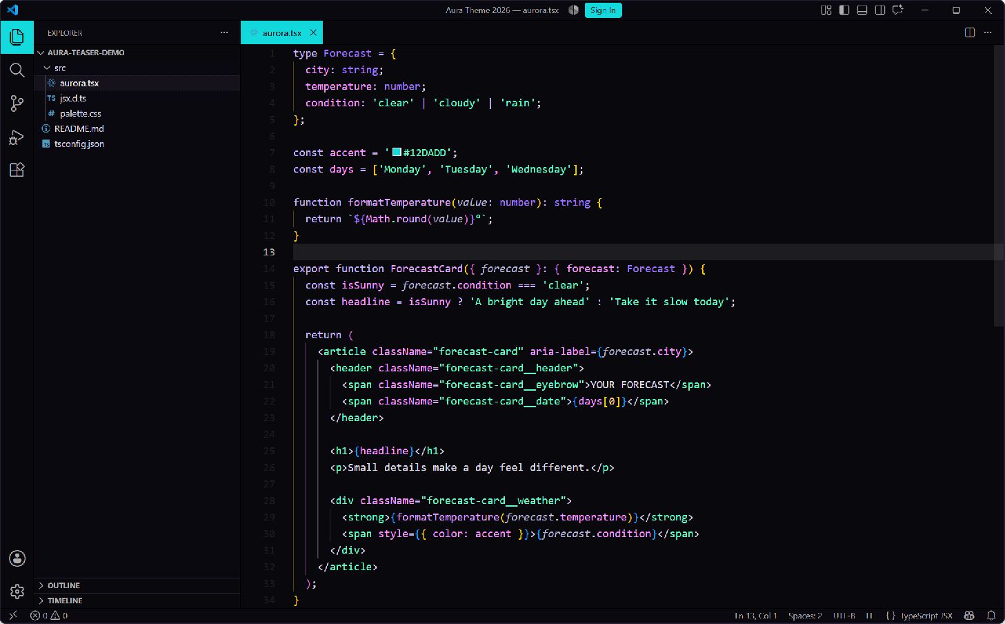This screenshot has width=1005, height=624.
Task: Click 'Take it slow today' string
Action: [669, 302]
